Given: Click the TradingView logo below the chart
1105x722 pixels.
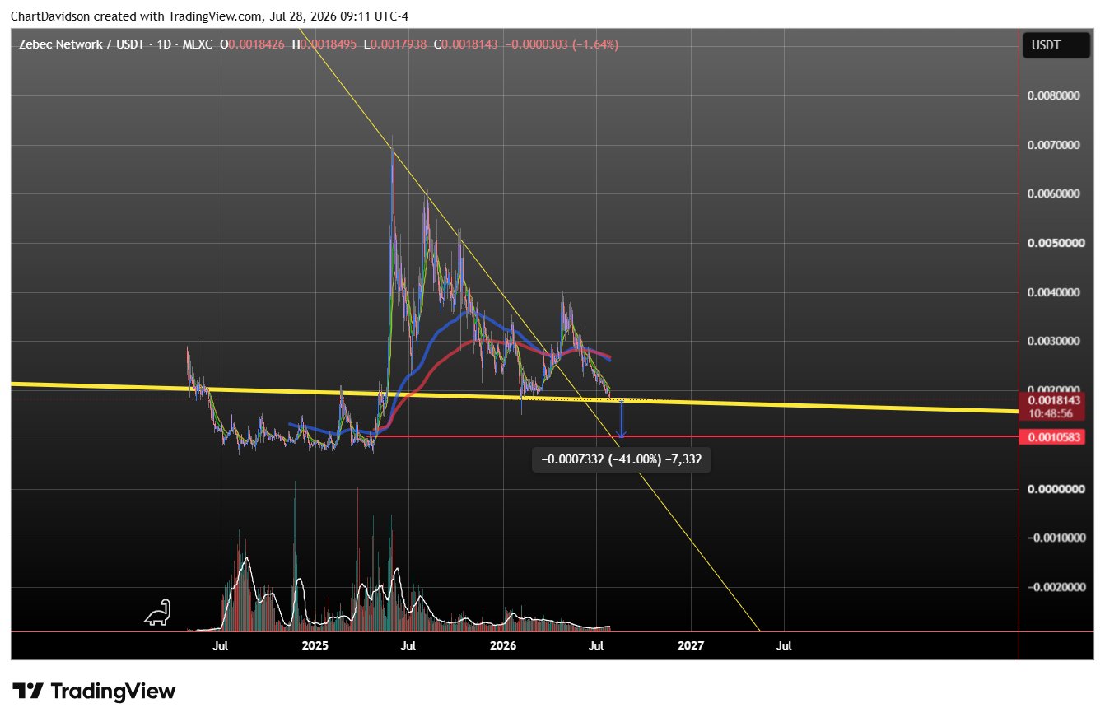Looking at the screenshot, I should point(93,691).
